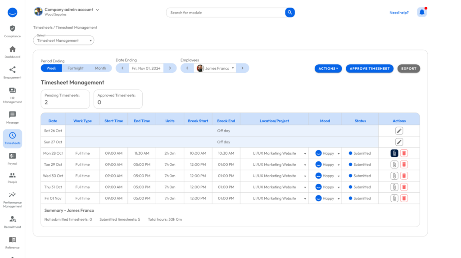The height and width of the screenshot is (258, 461).
Task: Open the Actions dropdown button
Action: (x=328, y=69)
